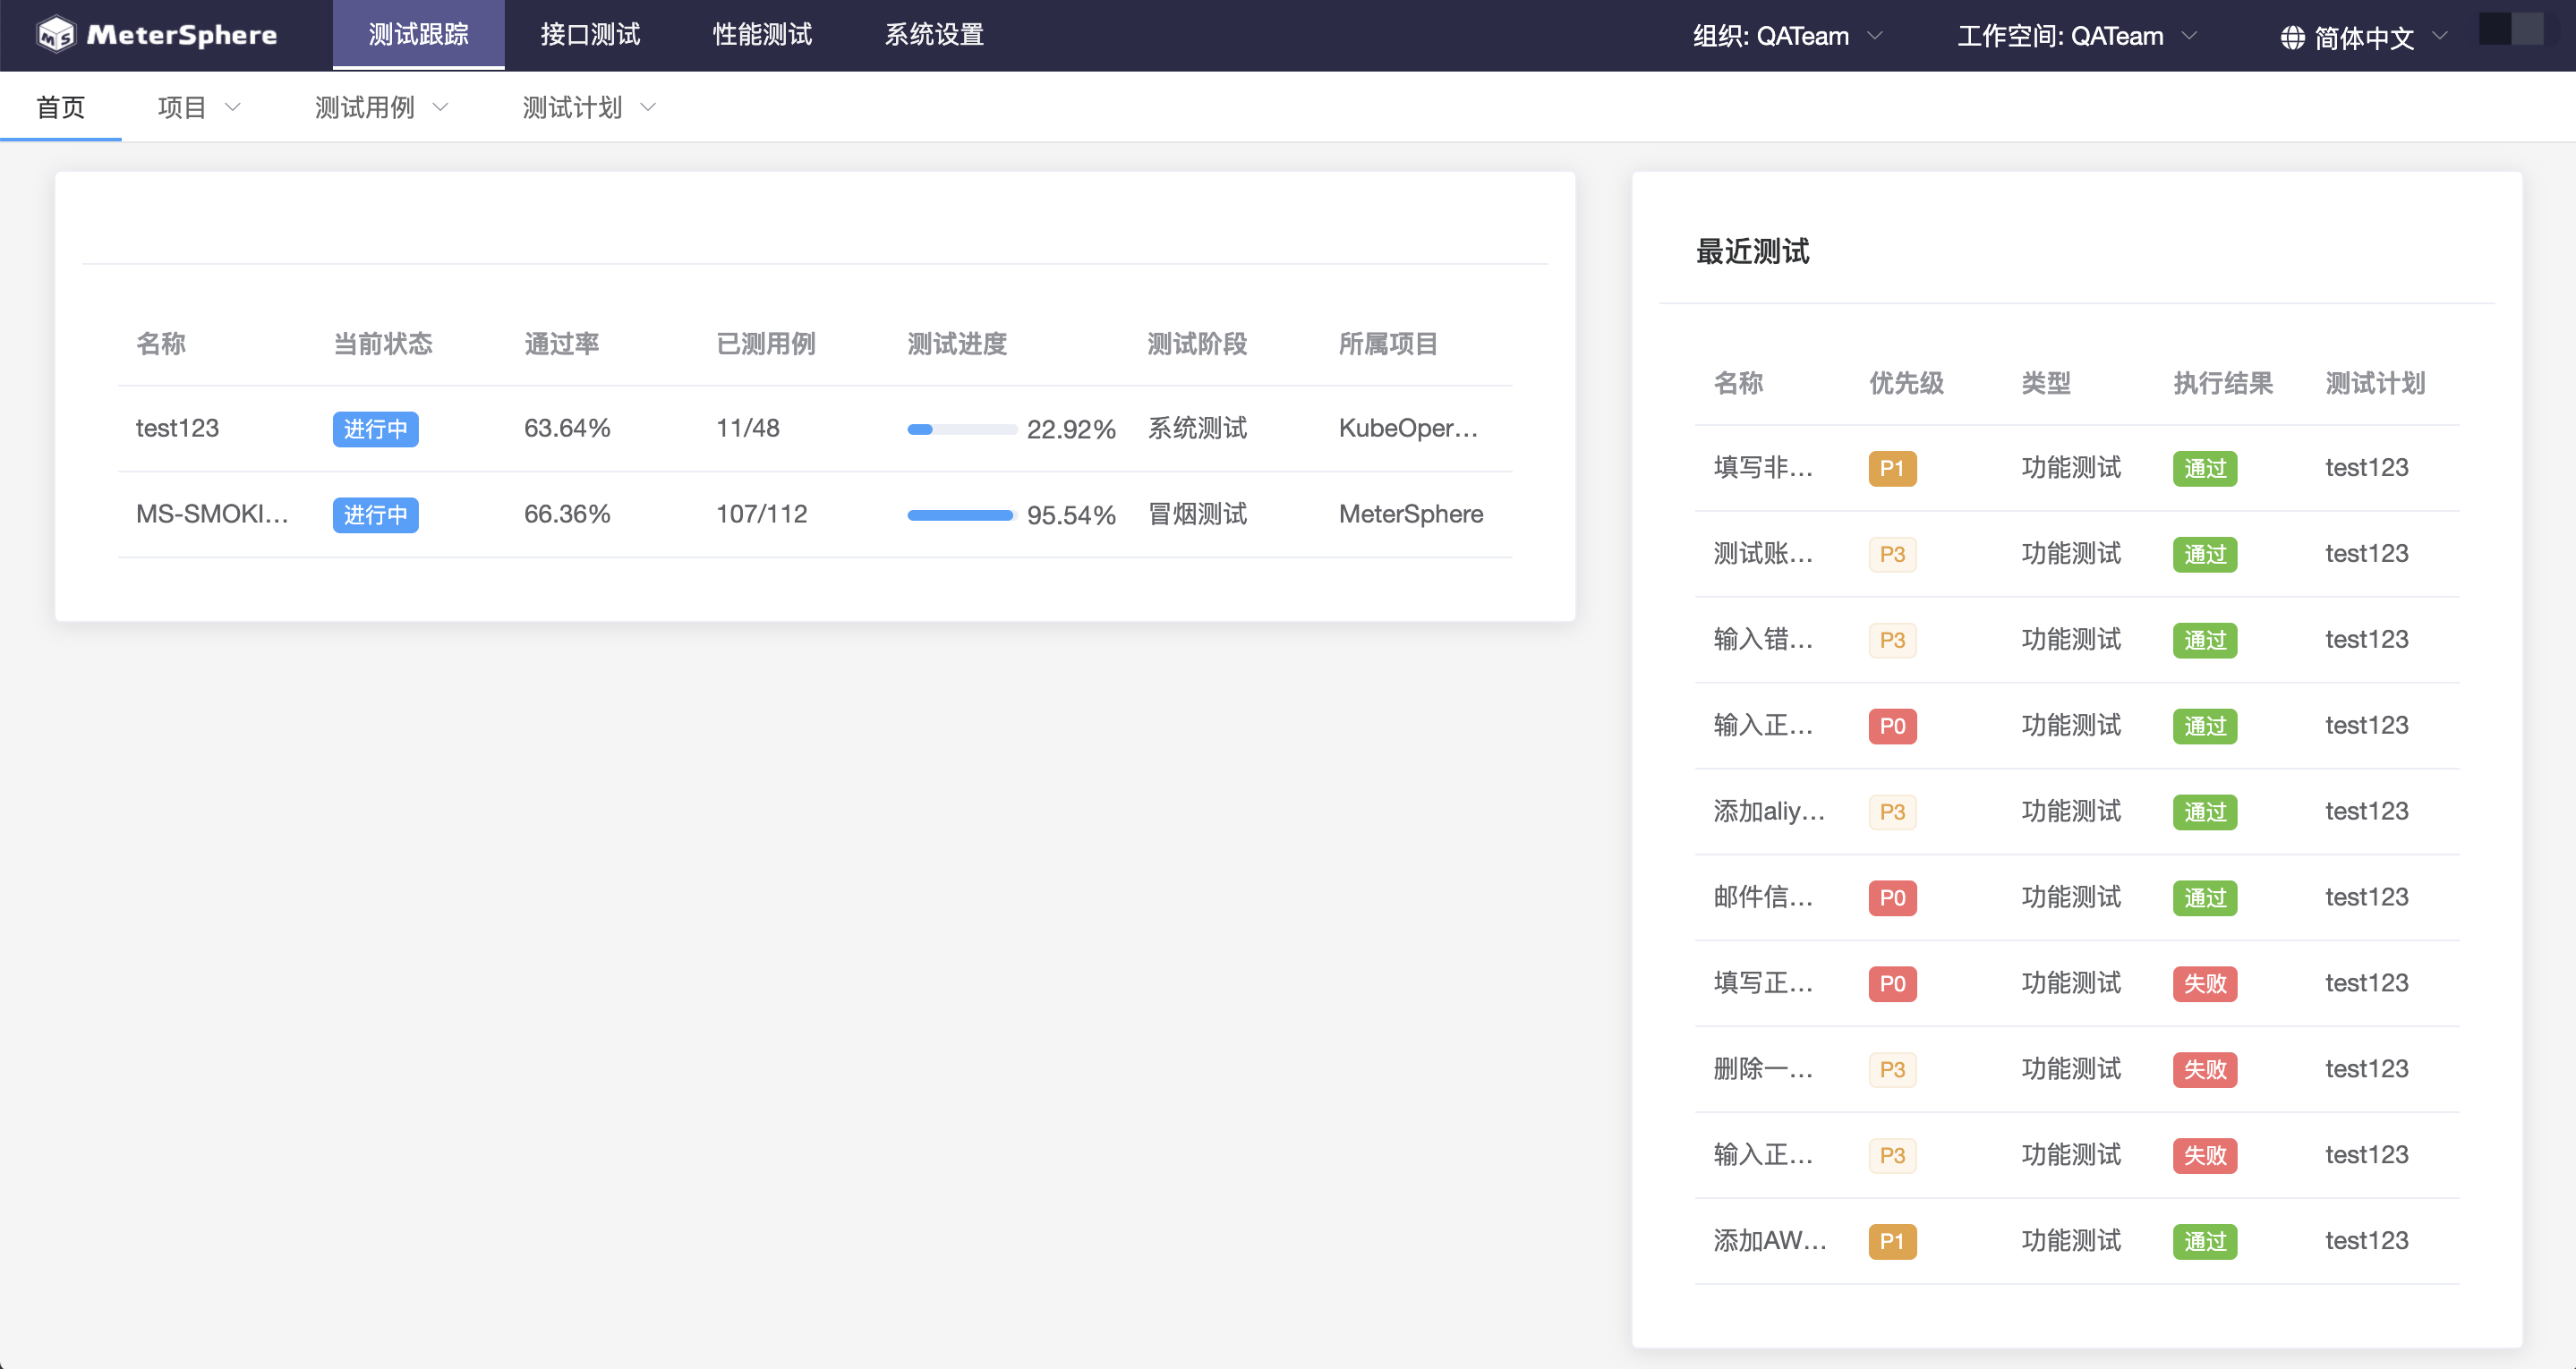Click the 优先级 column header

1906,383
